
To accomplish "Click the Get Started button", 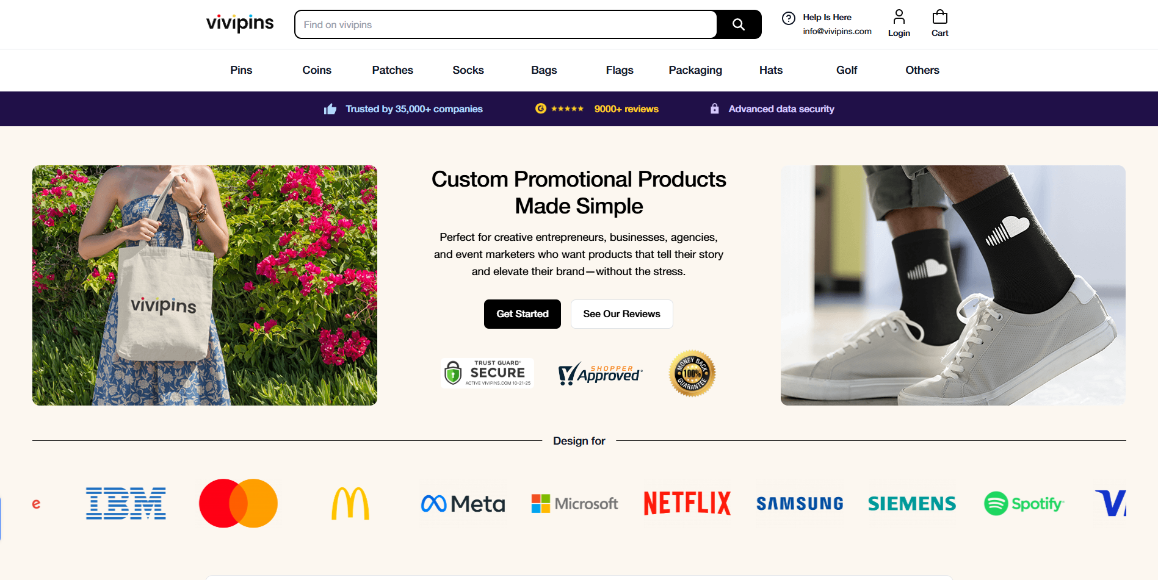I will (522, 314).
